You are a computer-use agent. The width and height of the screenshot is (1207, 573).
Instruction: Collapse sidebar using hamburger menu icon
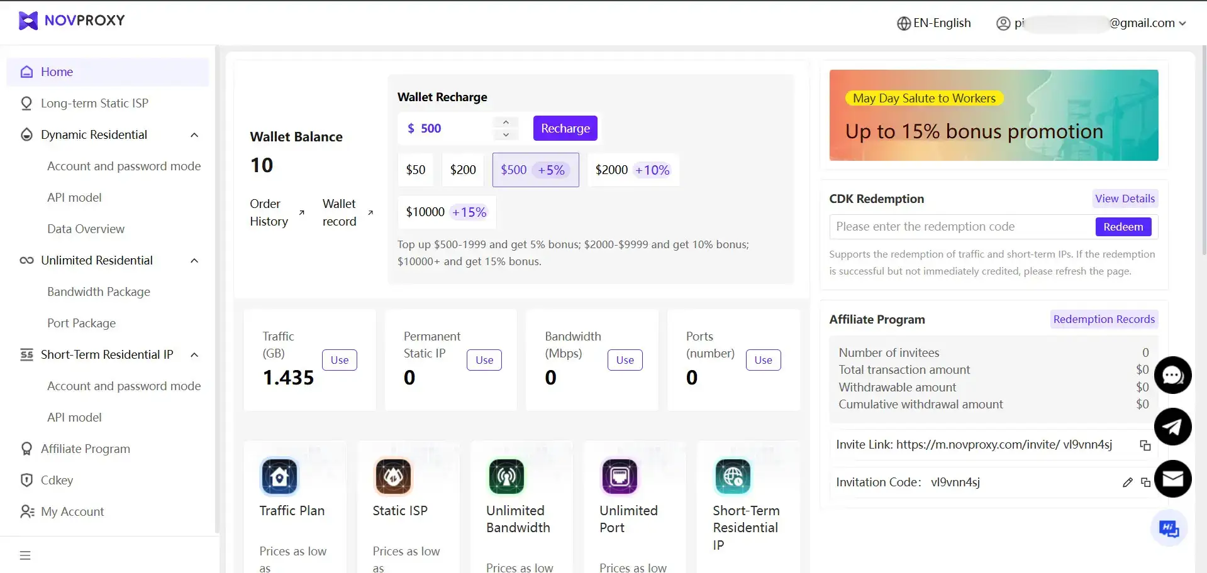[x=25, y=555]
